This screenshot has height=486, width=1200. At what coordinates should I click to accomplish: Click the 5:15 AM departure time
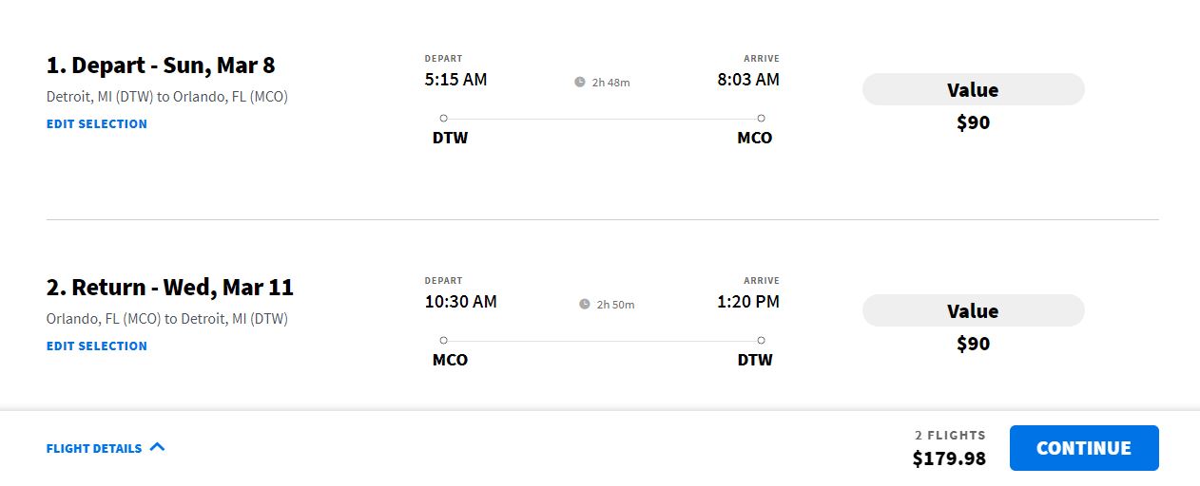456,80
